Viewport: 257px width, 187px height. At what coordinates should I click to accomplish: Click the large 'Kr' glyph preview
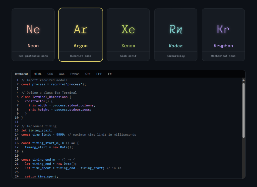[223, 29]
